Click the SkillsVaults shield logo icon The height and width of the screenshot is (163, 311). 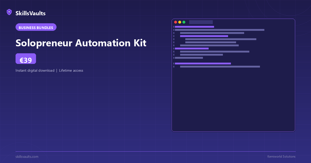pos(9,12)
